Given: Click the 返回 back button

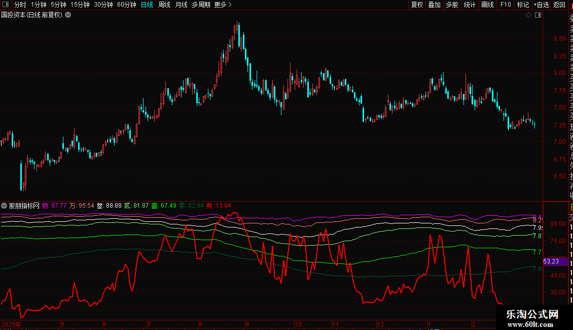Looking at the screenshot, I should 559,5.
